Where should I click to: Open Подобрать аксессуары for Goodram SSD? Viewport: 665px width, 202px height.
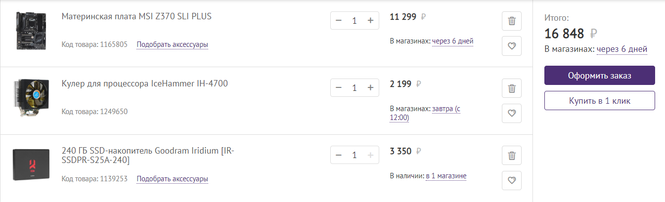pos(172,179)
